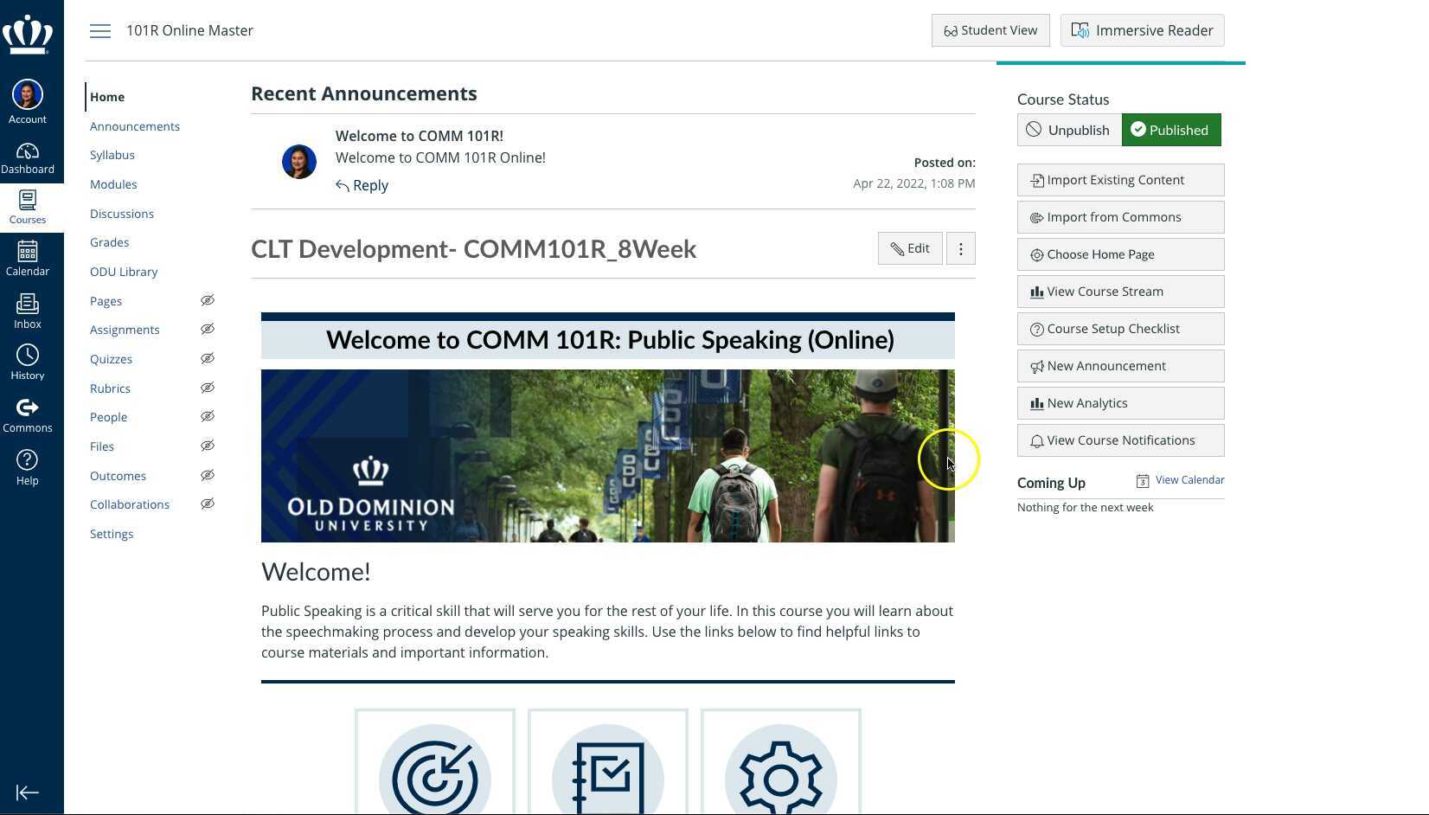Unpublish the course
1429x815 pixels.
coord(1069,130)
